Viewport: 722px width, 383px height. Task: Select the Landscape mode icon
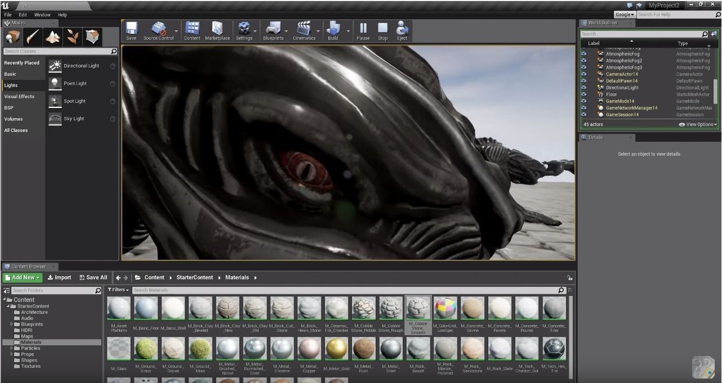pyautogui.click(x=53, y=37)
